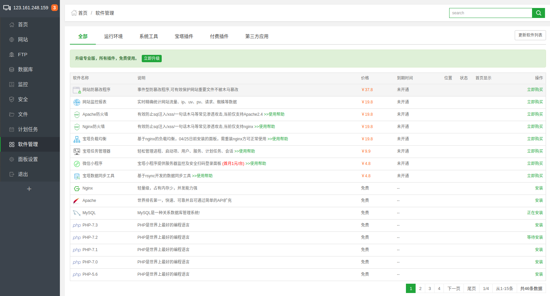Open FTP in the sidebar
Image resolution: width=550 pixels, height=296 pixels.
click(30, 55)
